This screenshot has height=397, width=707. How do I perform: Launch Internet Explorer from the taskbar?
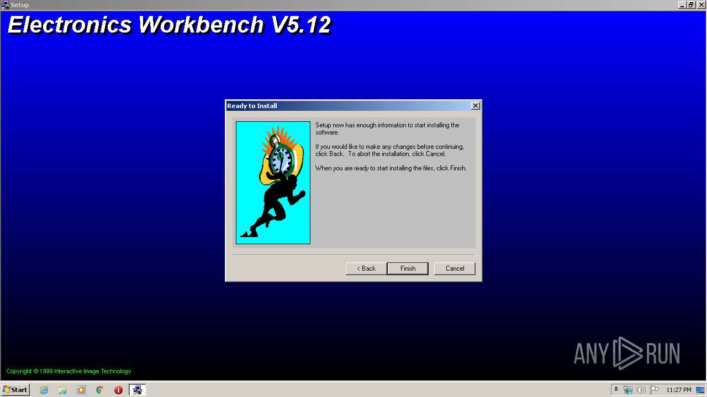[44, 390]
